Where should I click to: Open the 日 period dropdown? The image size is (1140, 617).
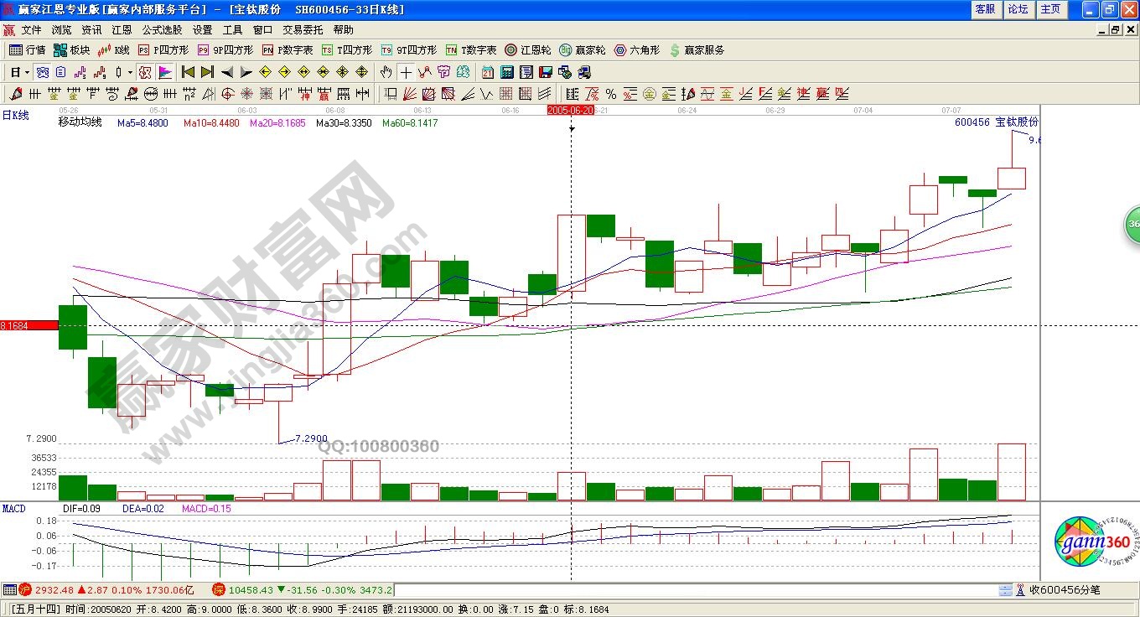pos(20,72)
